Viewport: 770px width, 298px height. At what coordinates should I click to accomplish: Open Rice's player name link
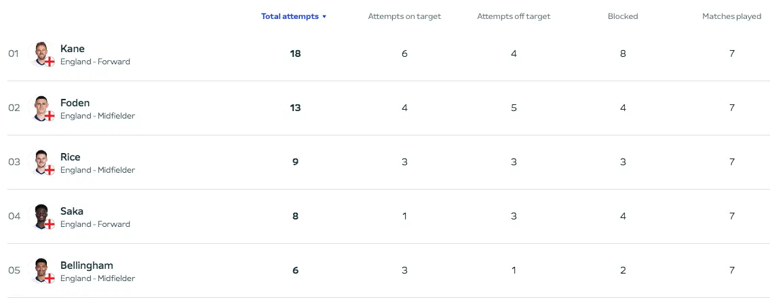click(71, 157)
